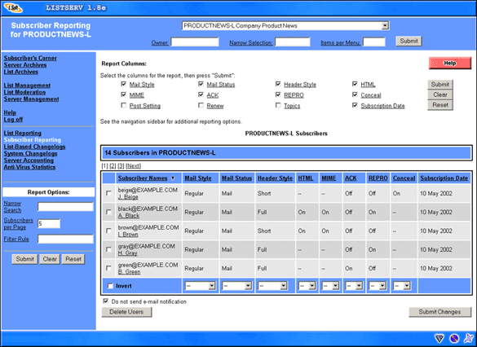Click the red Help button

tap(449, 64)
